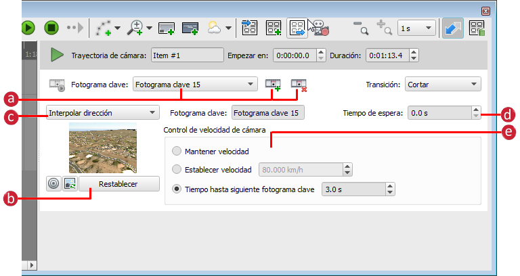This screenshot has width=520, height=276.
Task: Open the 1 s time scale dropdown
Action: (x=416, y=28)
